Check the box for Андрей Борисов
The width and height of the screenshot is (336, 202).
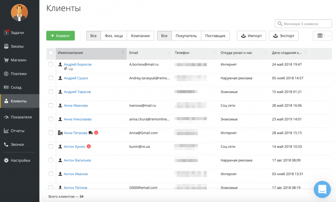coord(51,64)
